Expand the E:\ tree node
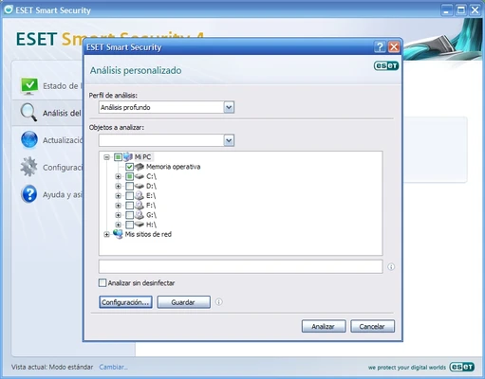The width and height of the screenshot is (485, 379). 118,196
